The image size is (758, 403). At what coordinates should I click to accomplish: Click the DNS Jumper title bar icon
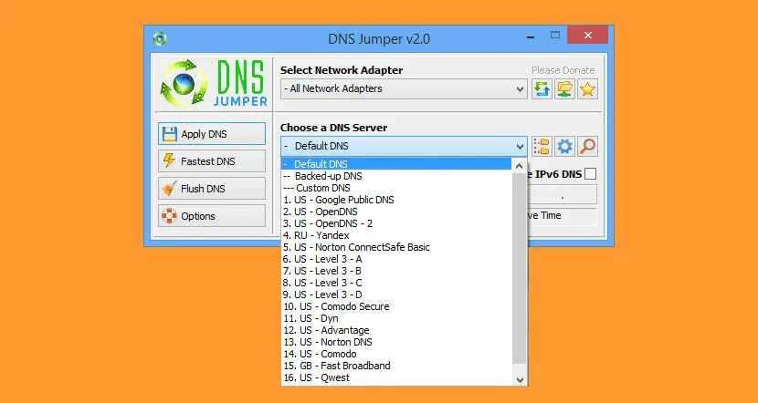[x=160, y=38]
